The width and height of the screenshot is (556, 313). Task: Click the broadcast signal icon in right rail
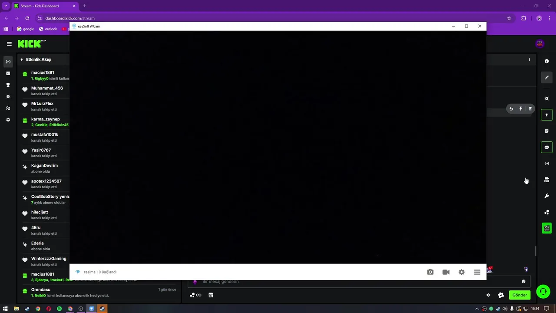(546, 163)
